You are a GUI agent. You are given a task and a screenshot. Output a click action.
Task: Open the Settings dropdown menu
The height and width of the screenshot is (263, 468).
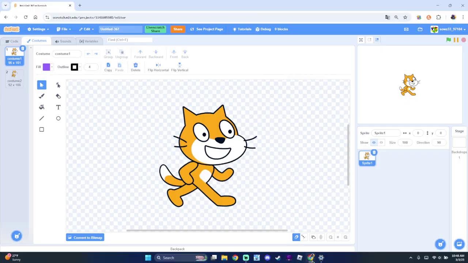click(x=38, y=29)
